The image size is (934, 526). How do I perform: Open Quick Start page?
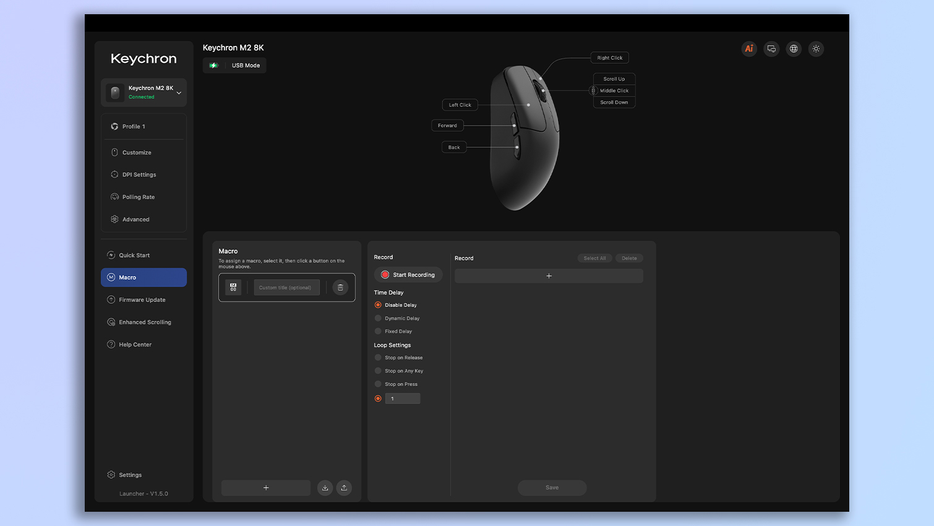point(144,255)
